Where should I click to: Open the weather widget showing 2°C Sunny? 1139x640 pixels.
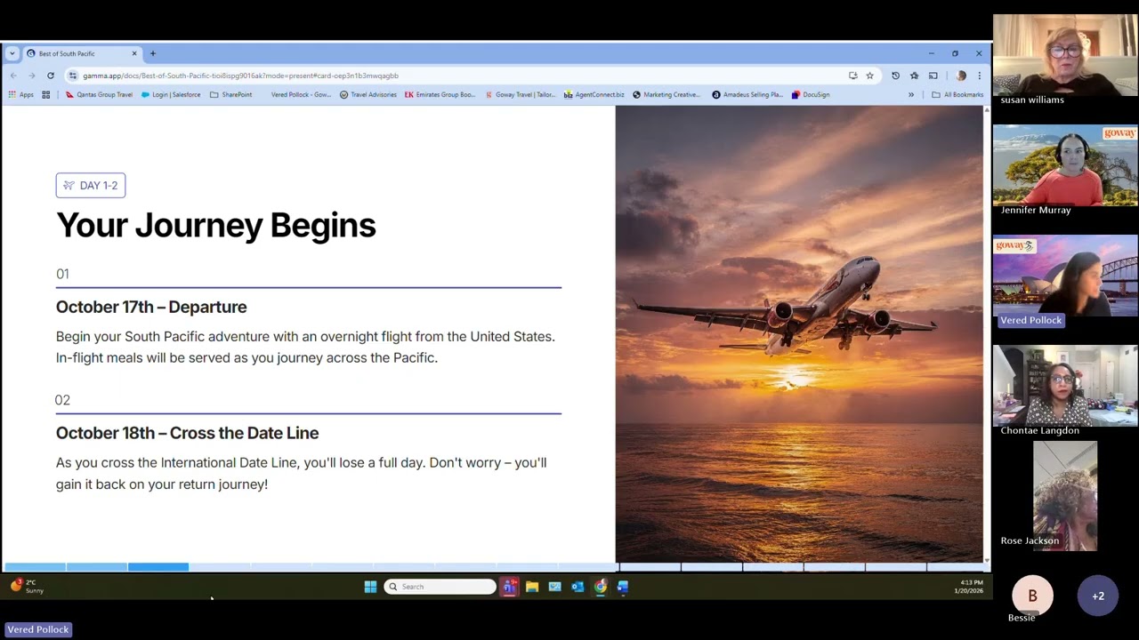[27, 587]
